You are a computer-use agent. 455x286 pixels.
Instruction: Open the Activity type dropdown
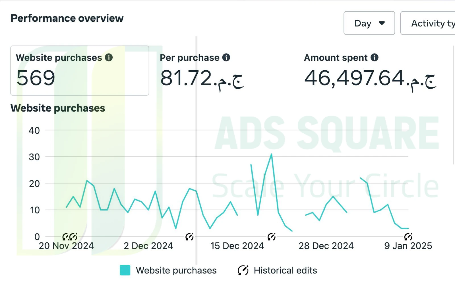click(428, 23)
